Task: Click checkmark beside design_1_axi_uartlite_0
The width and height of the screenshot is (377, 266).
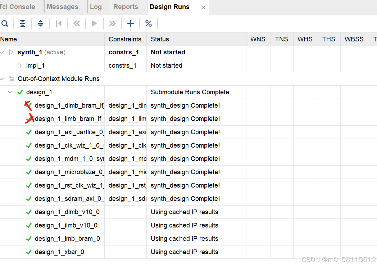Action: click(x=29, y=132)
